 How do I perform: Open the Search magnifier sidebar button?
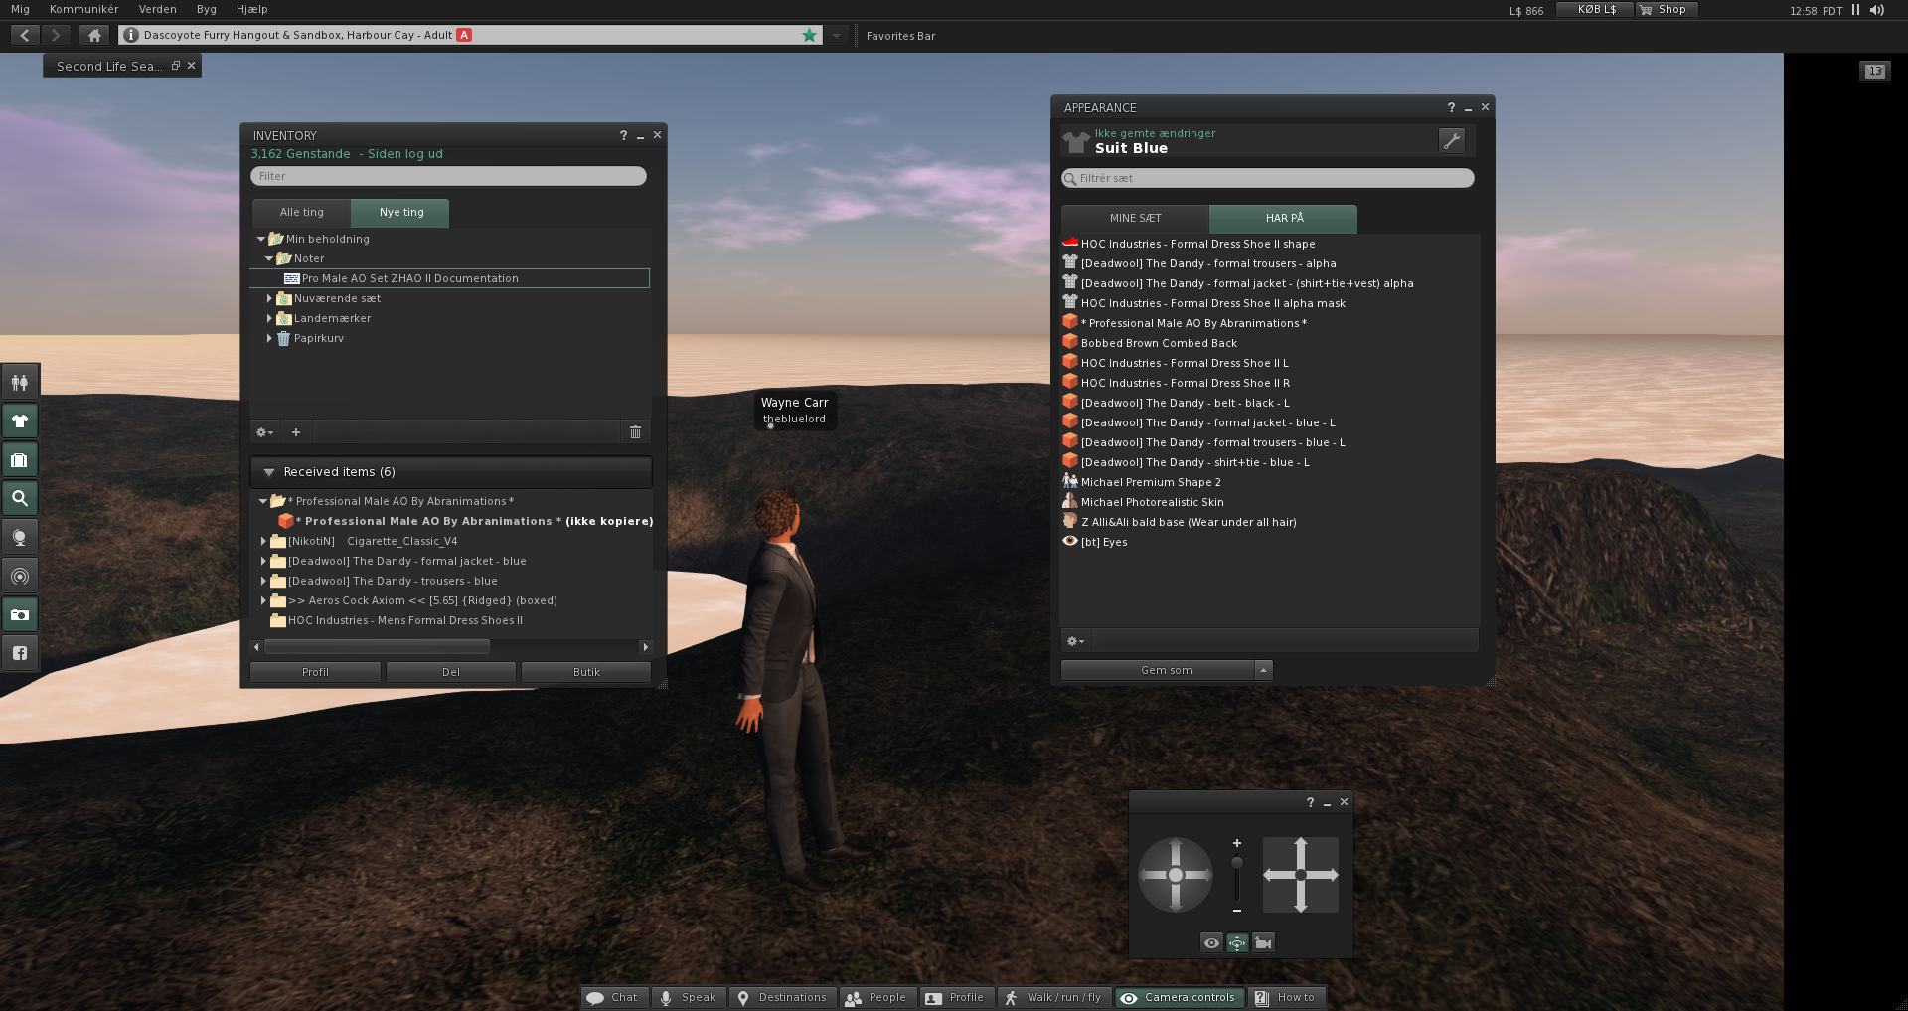coord(20,498)
